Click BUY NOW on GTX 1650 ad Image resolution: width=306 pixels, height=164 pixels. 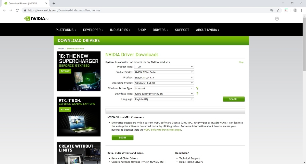coord(65,71)
